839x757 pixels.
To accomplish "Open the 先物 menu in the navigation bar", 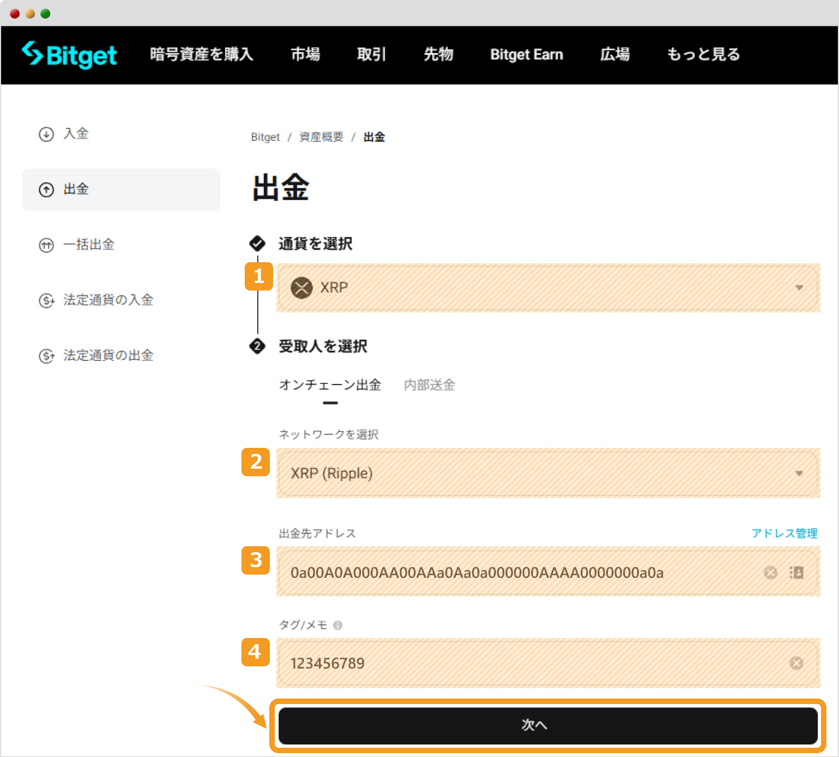I will pos(439,55).
